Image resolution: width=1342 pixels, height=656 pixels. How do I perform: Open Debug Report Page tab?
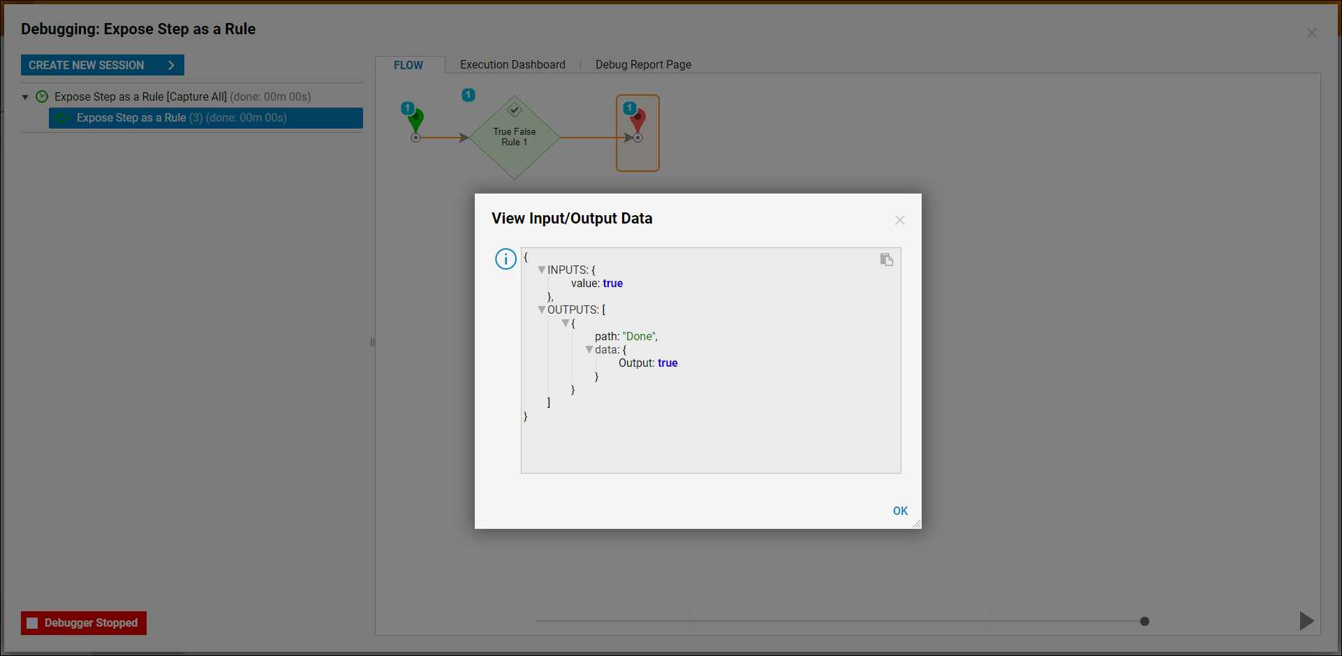643,64
